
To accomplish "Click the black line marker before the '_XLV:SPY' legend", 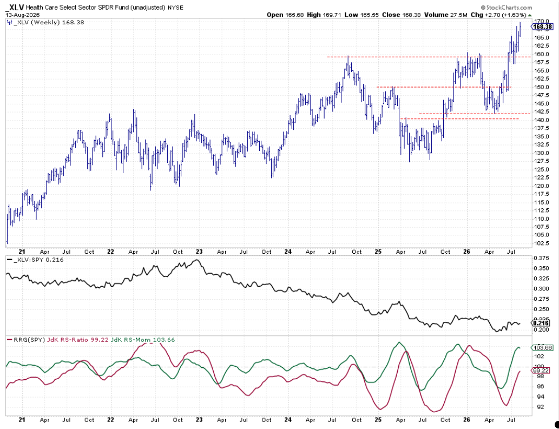I will coord(9,260).
